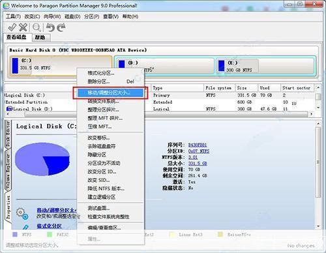
Task: Switch to the 帮助 tab
Action: (40, 37)
